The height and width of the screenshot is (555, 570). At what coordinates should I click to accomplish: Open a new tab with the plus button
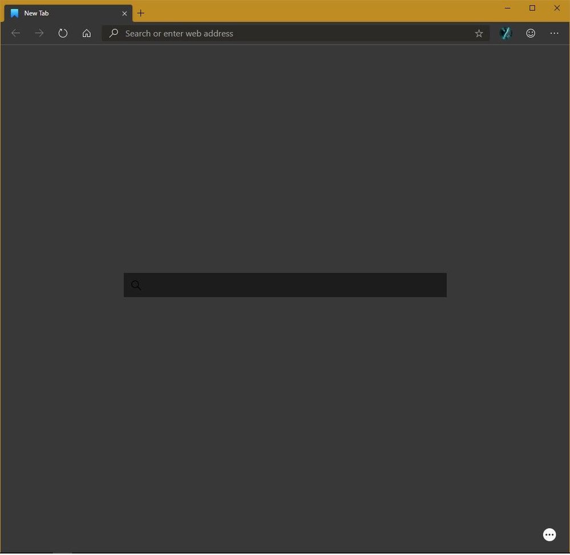(x=141, y=14)
